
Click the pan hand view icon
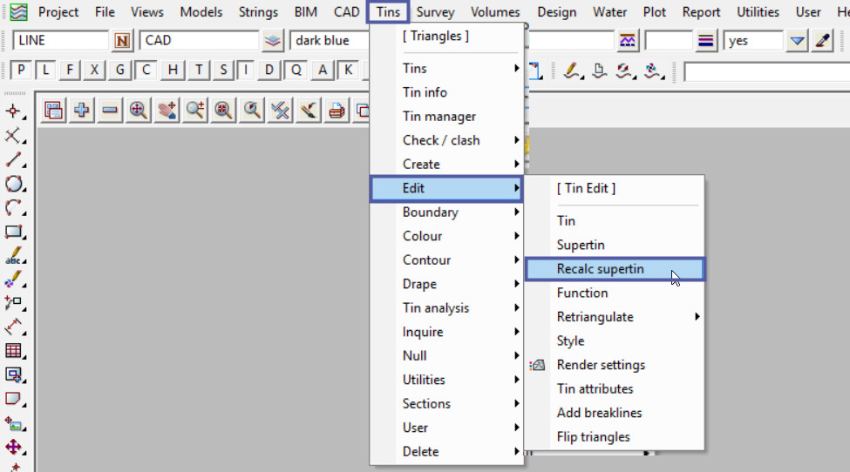(167, 110)
